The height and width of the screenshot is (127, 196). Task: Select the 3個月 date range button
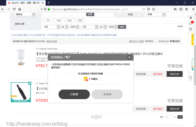80,20
